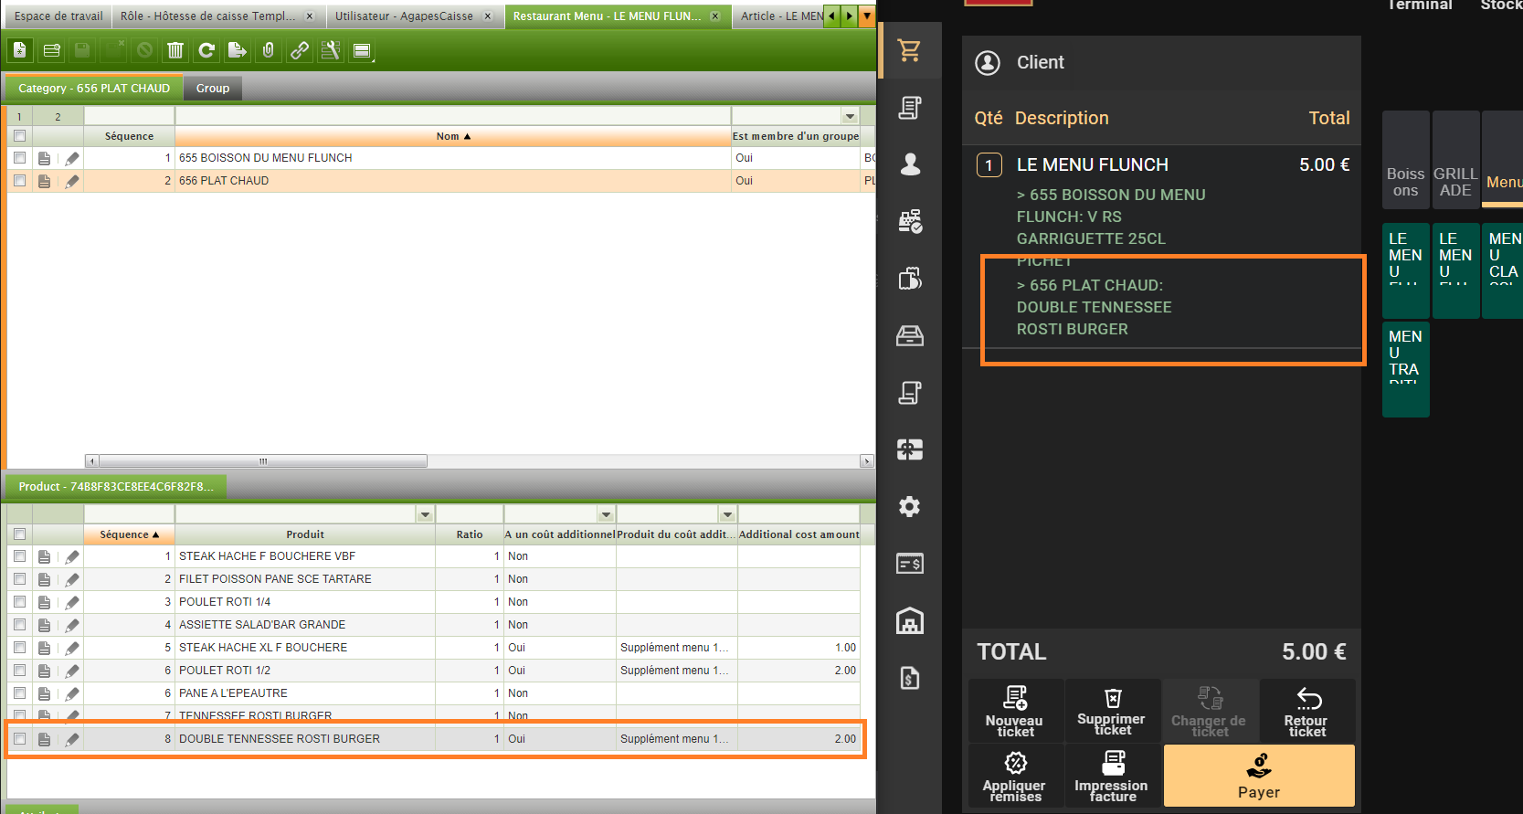The height and width of the screenshot is (814, 1523).
Task: Switch to Utilisateur - AgapesCaisse tab
Action: [x=404, y=16]
